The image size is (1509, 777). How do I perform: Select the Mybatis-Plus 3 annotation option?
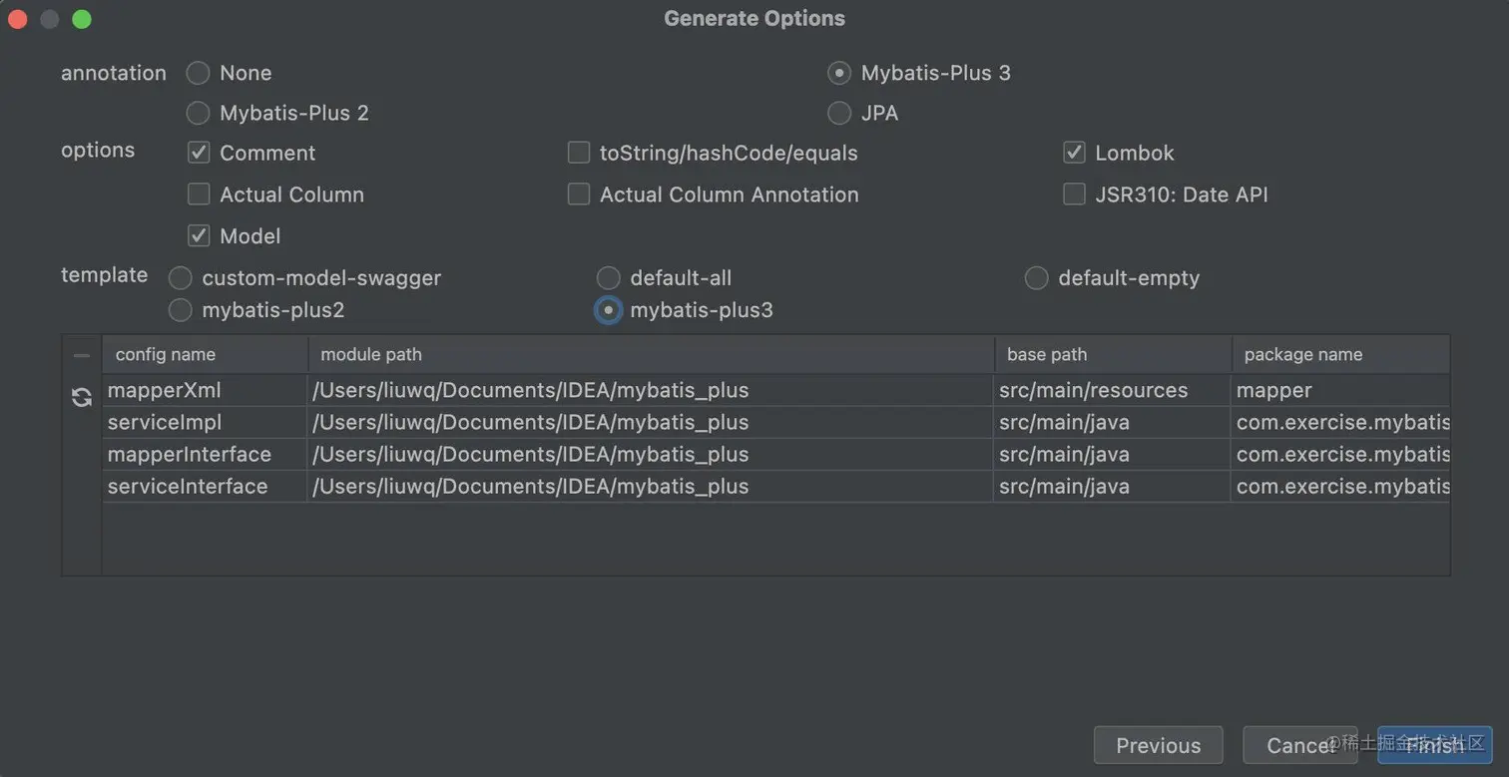click(x=839, y=73)
